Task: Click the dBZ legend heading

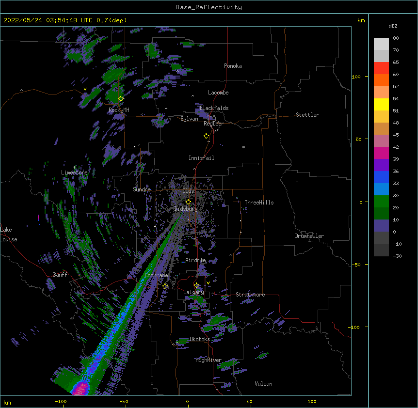Action: (x=393, y=26)
